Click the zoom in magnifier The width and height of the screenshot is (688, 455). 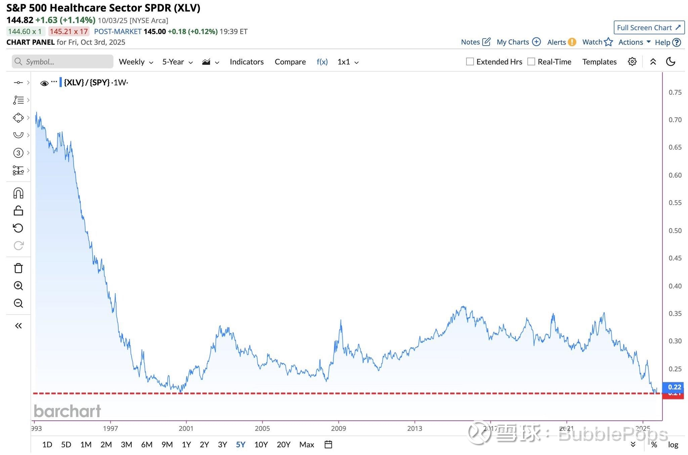pyautogui.click(x=18, y=286)
